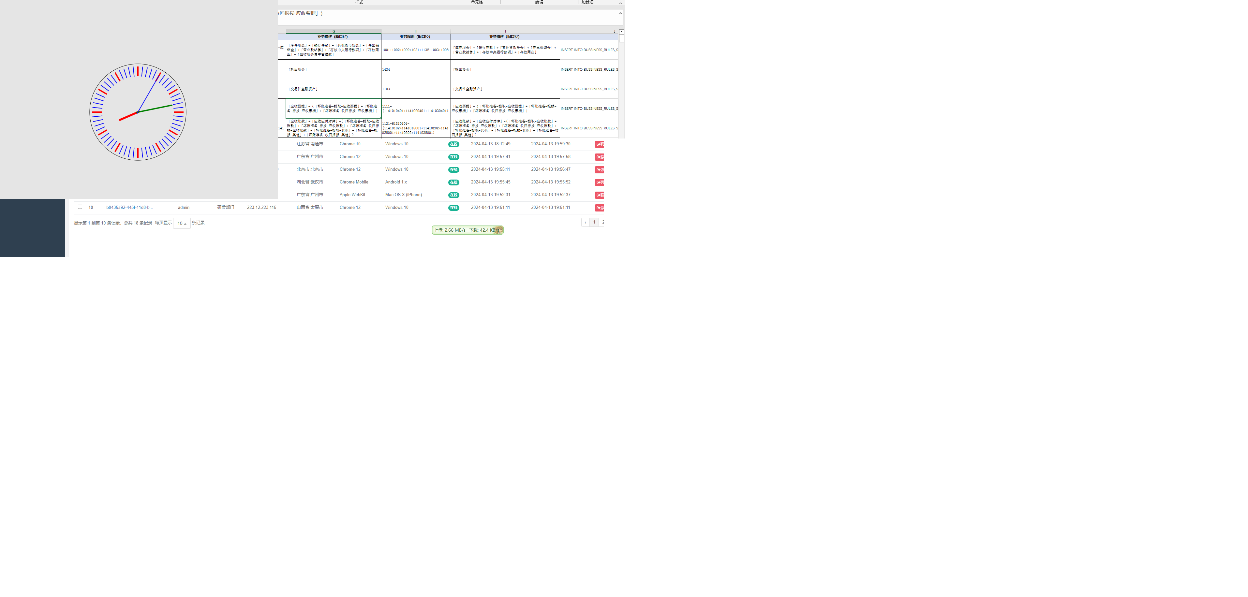1248x597 pixels.
Task: Force logout the 北京市 北京市 session
Action: [x=599, y=169]
